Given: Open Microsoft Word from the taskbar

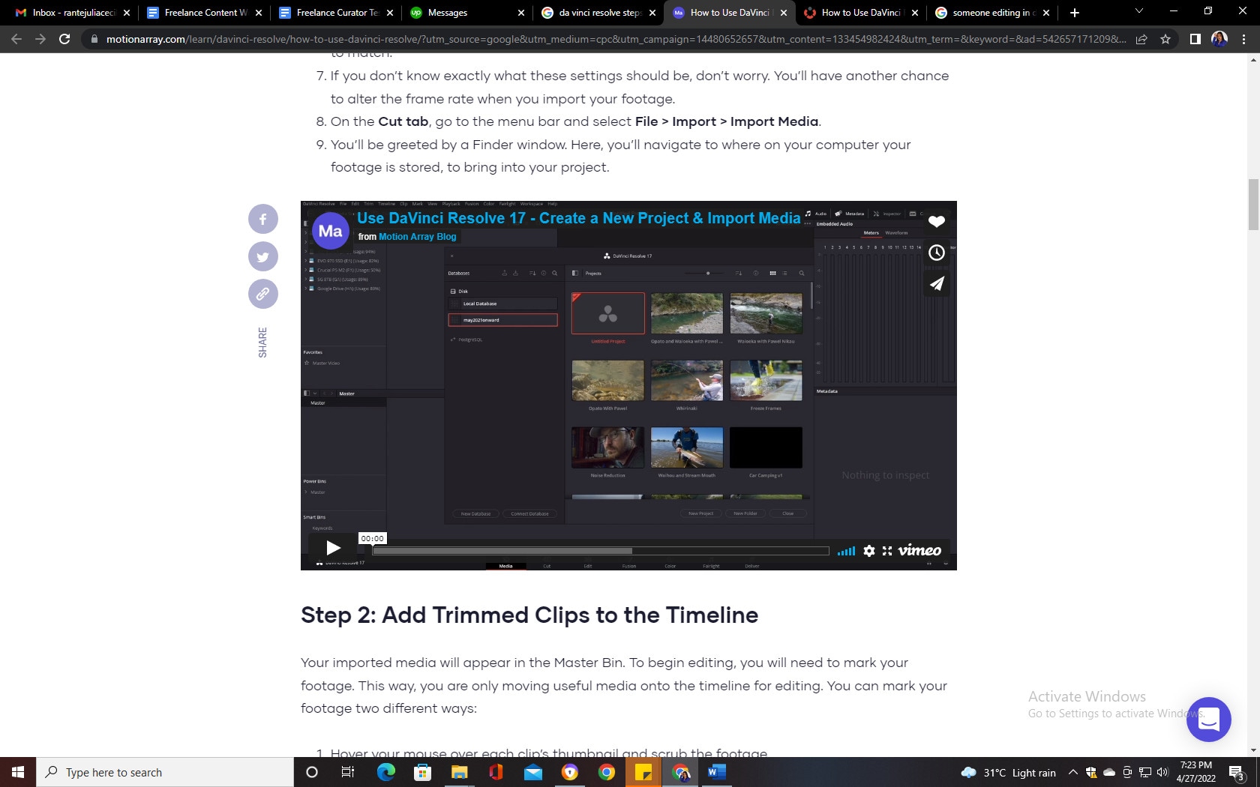Looking at the screenshot, I should click(717, 772).
